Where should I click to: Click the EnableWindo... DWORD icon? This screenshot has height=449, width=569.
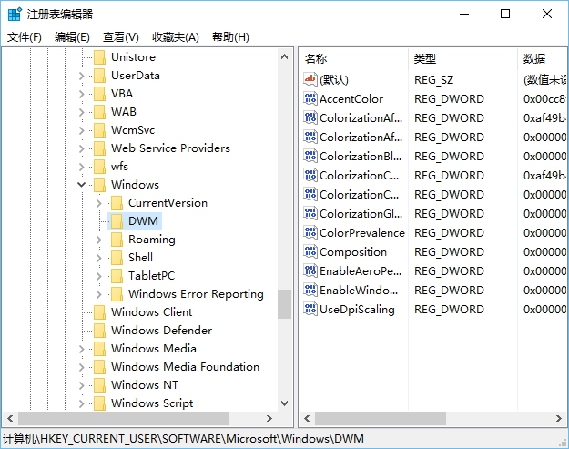coord(310,290)
